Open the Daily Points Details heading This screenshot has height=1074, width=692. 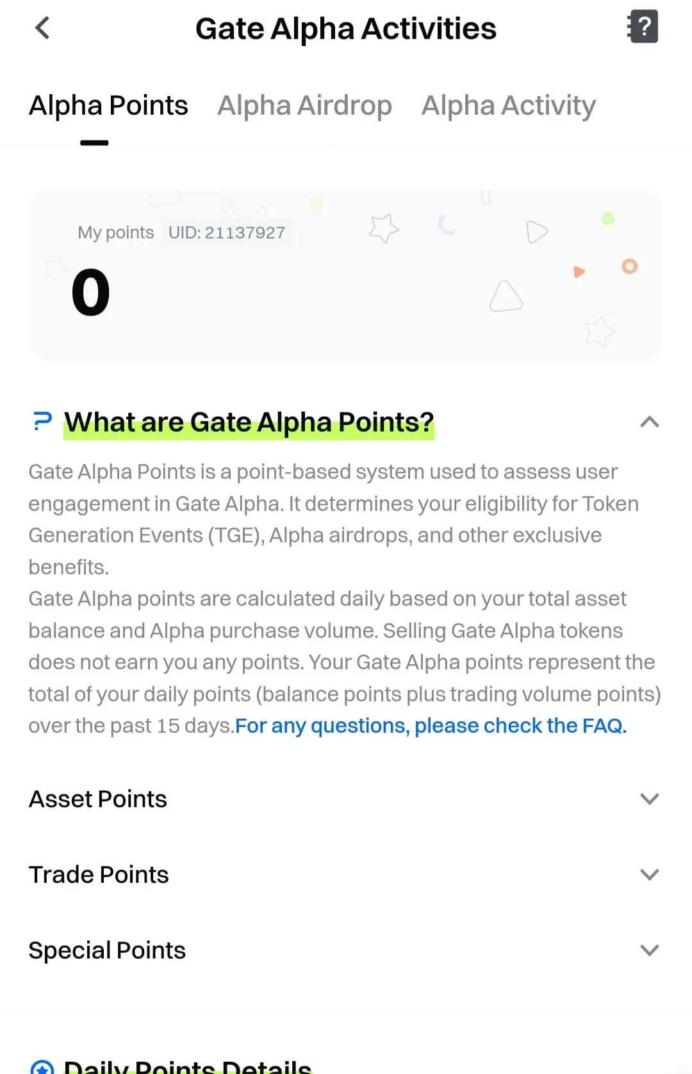point(188,1066)
